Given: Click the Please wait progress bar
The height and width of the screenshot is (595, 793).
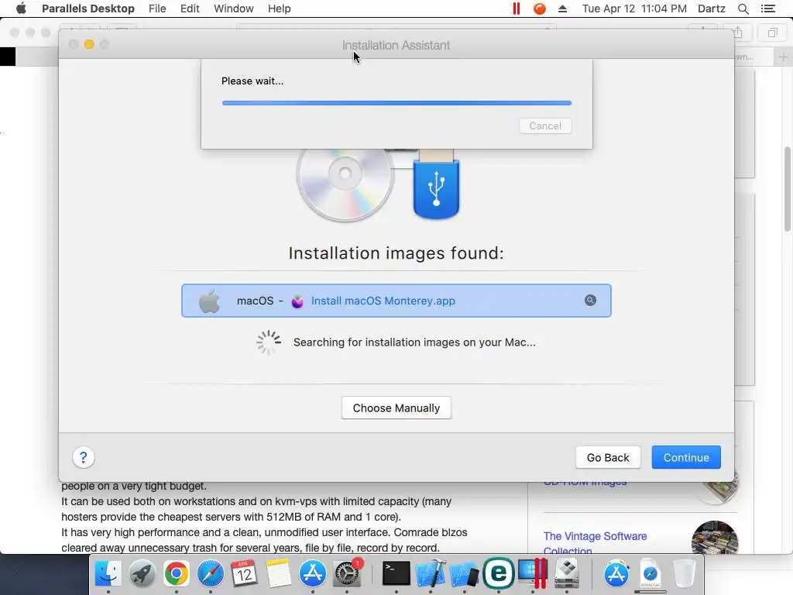Looking at the screenshot, I should pos(396,103).
